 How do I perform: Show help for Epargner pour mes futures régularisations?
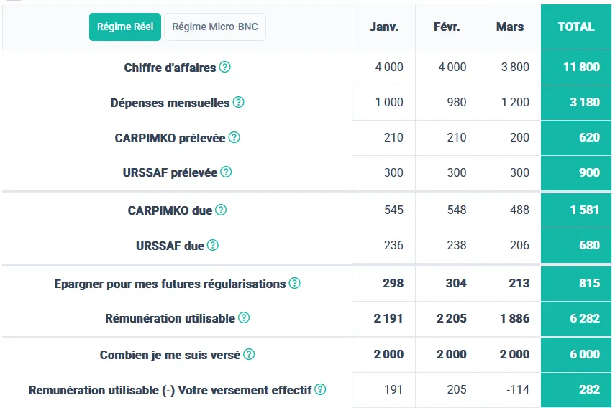tap(295, 284)
